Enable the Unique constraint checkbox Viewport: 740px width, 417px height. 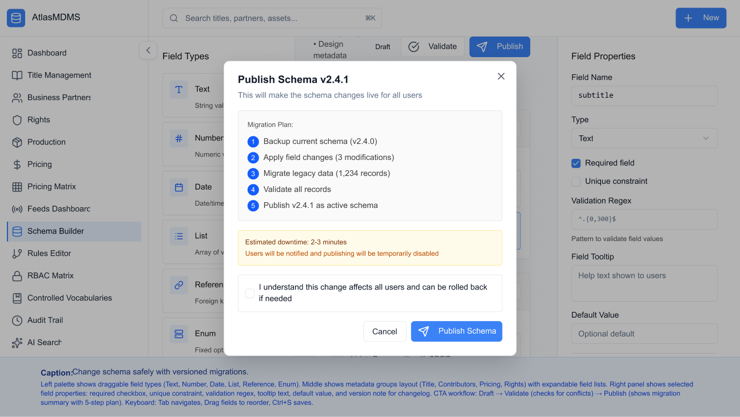576,182
